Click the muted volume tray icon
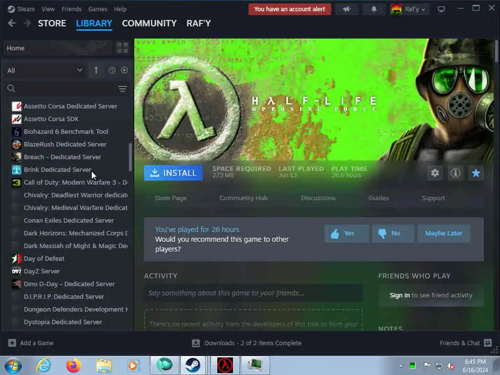This screenshot has height=375, width=500. pos(451,366)
